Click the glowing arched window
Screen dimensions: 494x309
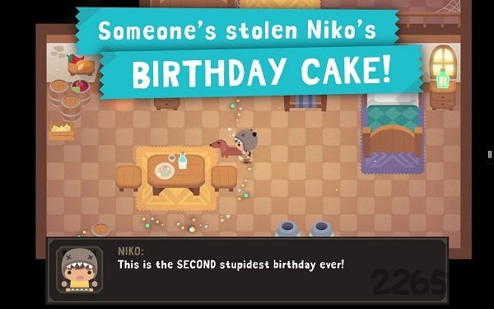coord(444,60)
